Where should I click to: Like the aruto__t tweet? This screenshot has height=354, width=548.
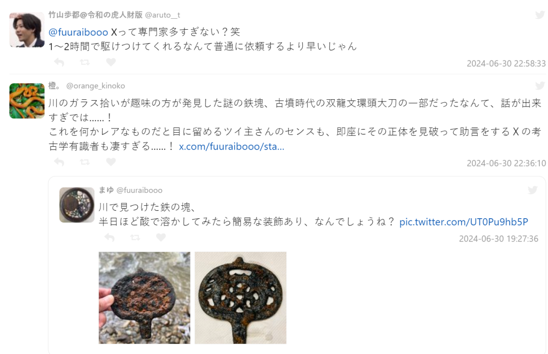click(x=111, y=62)
